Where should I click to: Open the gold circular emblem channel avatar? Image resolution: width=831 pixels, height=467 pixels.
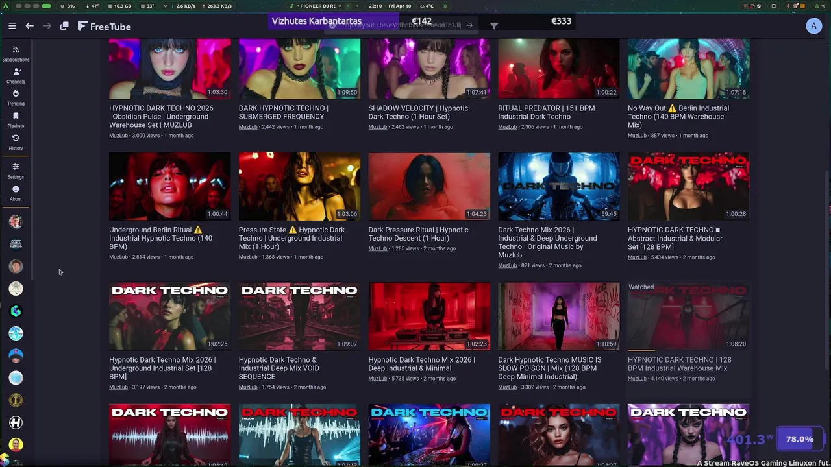16,400
